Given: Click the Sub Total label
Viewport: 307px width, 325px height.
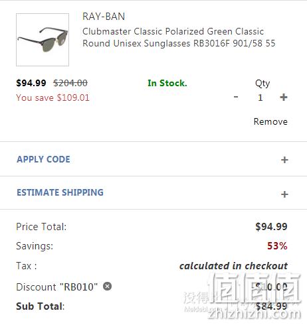Looking at the screenshot, I should [x=40, y=306].
